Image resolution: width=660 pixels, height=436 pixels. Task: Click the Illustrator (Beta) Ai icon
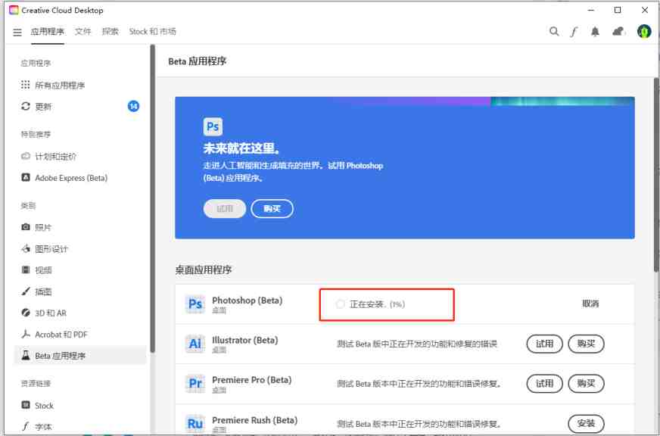[x=195, y=344]
